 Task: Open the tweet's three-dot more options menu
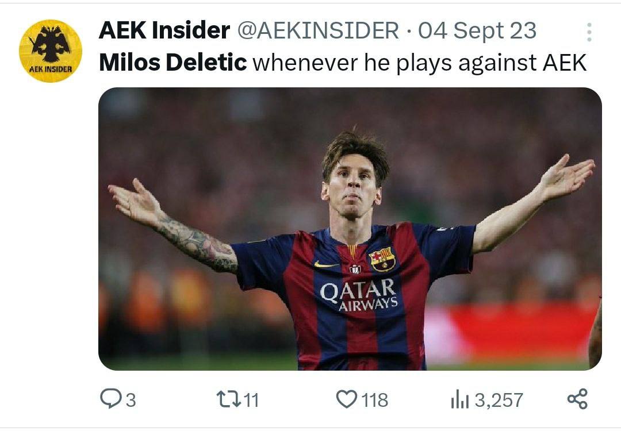point(589,32)
